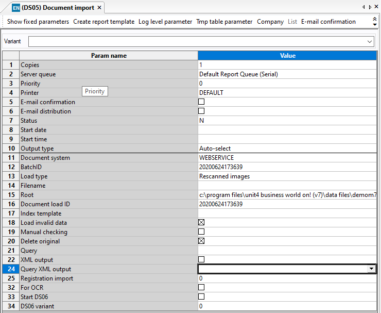Click the tab scroll left arrow
Image resolution: width=381 pixels, height=313 pixels.
pyautogui.click(x=364, y=7)
